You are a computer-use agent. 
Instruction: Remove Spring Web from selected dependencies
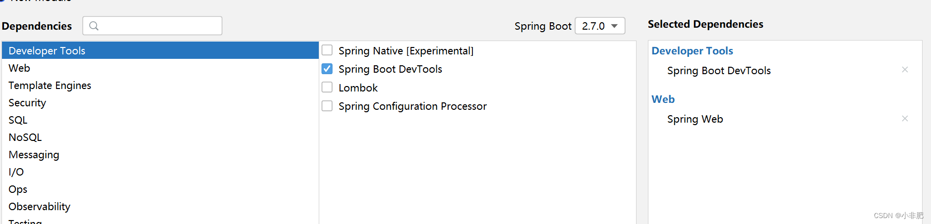[905, 119]
